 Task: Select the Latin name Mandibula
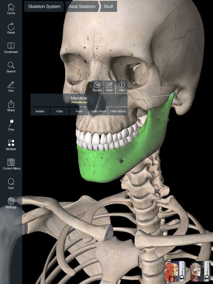[79, 102]
